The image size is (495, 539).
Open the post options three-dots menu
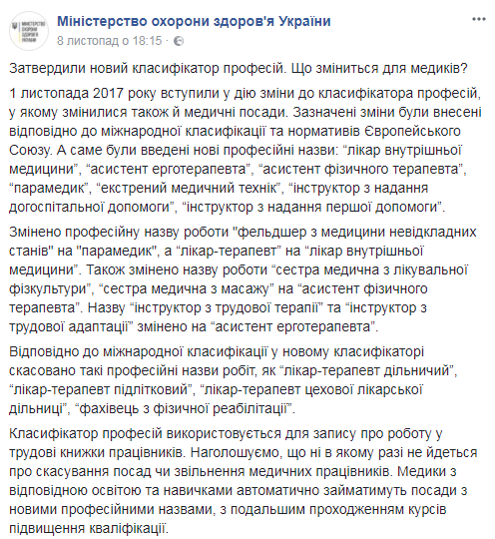(x=478, y=19)
